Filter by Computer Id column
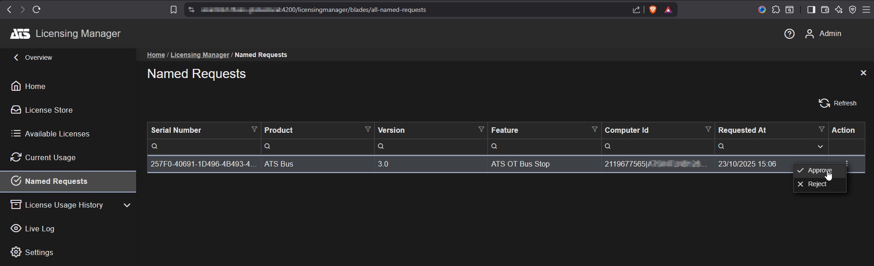874x266 pixels. 708,130
